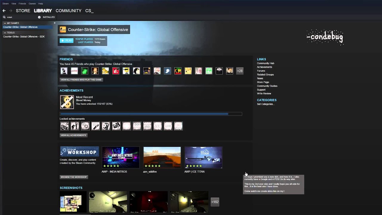
Task: Open the Support link
Action: (x=261, y=90)
